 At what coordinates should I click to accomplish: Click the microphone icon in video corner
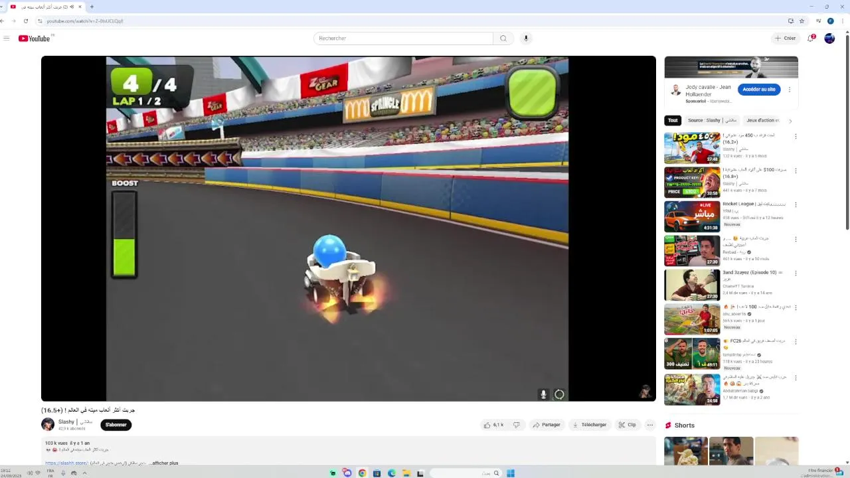click(x=543, y=394)
